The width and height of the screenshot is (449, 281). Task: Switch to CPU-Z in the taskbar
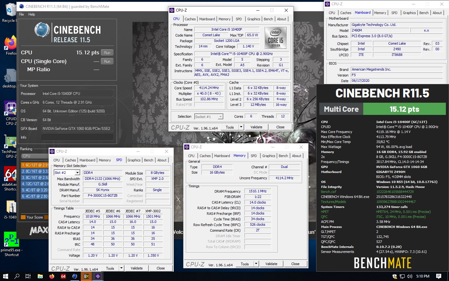98,276
